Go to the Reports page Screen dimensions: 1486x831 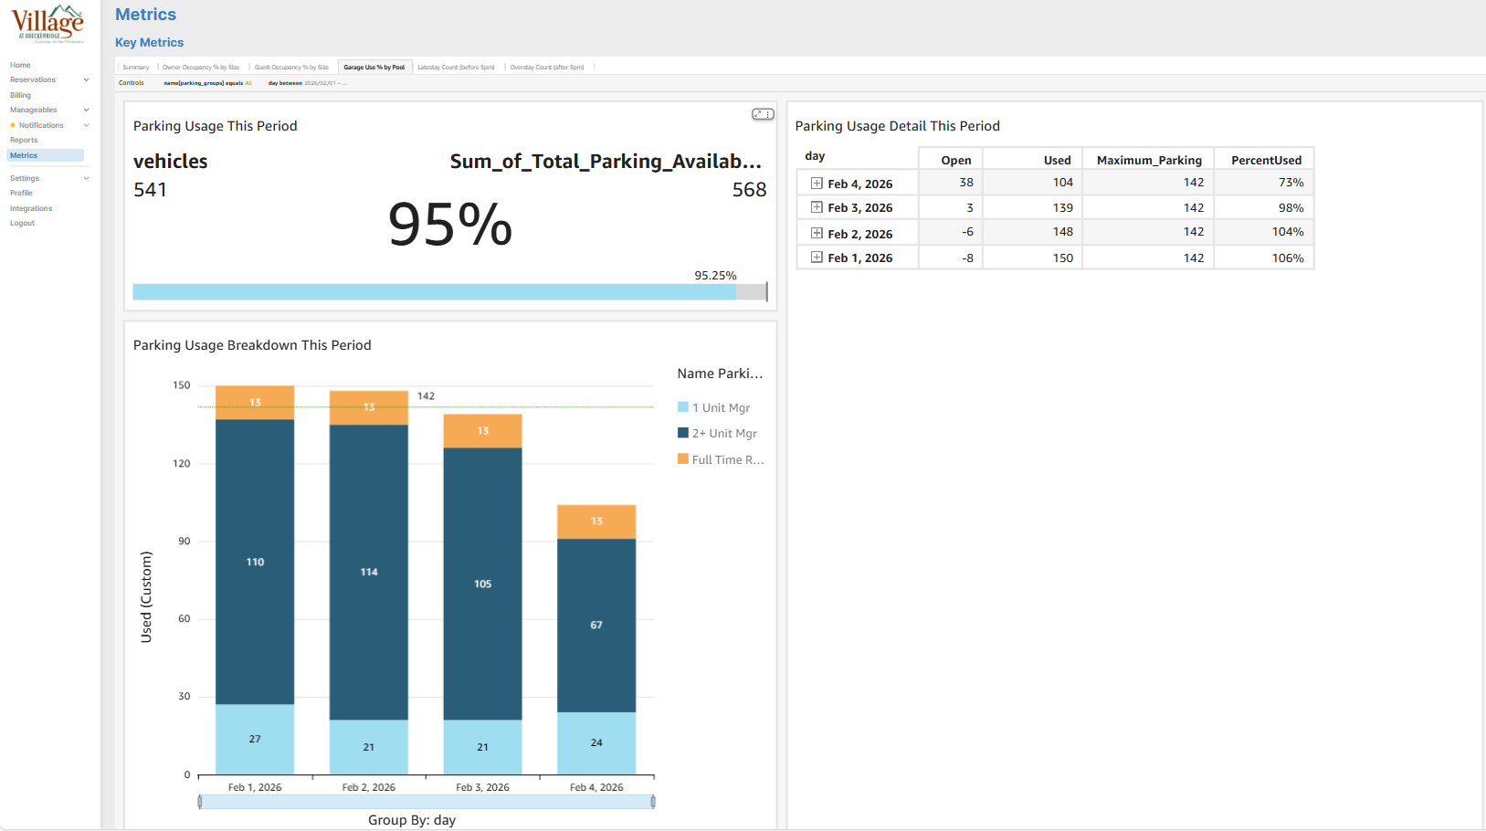[x=24, y=140]
